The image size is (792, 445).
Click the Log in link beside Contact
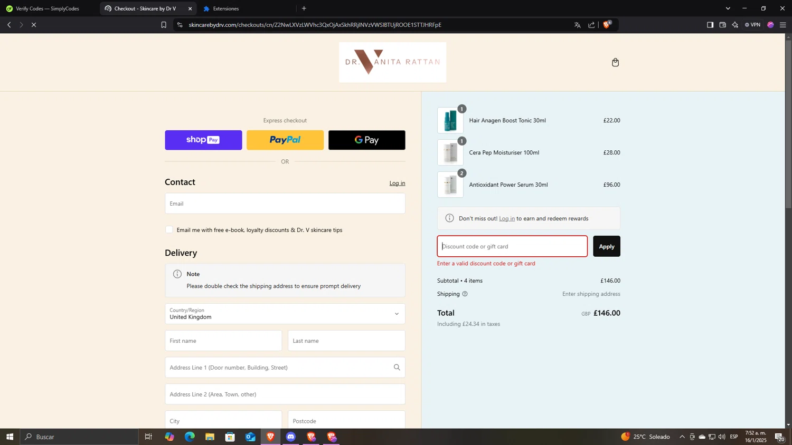(x=397, y=183)
